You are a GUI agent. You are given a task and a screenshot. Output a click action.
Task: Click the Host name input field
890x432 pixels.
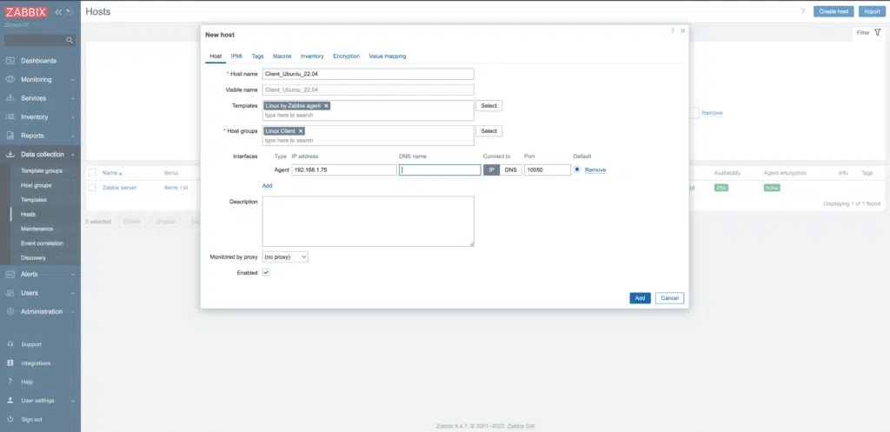[x=368, y=75]
